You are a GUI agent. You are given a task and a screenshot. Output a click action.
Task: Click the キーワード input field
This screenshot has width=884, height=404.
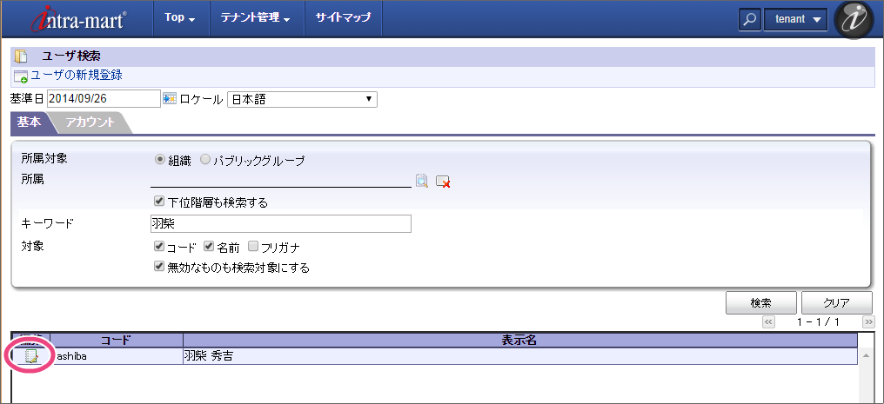tap(280, 224)
